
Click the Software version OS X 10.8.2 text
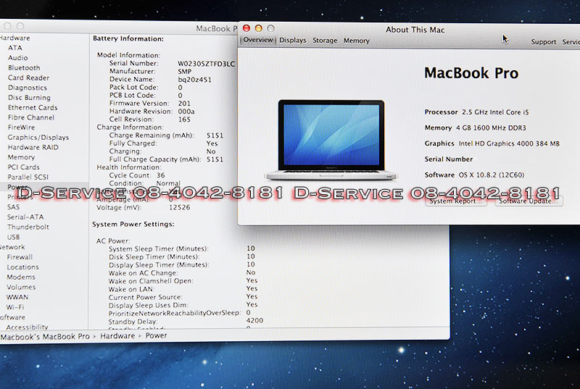[x=492, y=175]
